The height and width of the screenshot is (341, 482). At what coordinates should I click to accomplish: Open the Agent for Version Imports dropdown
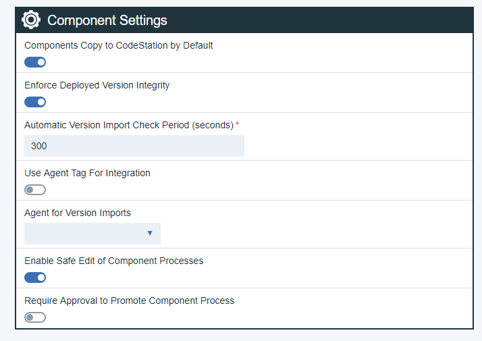coord(92,234)
